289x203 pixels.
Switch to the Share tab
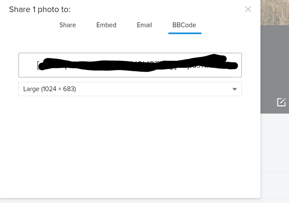click(x=67, y=25)
